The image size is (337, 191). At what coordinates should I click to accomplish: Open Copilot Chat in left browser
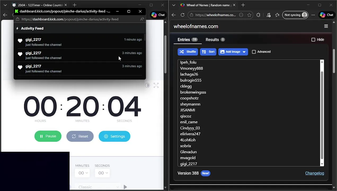pos(158,15)
